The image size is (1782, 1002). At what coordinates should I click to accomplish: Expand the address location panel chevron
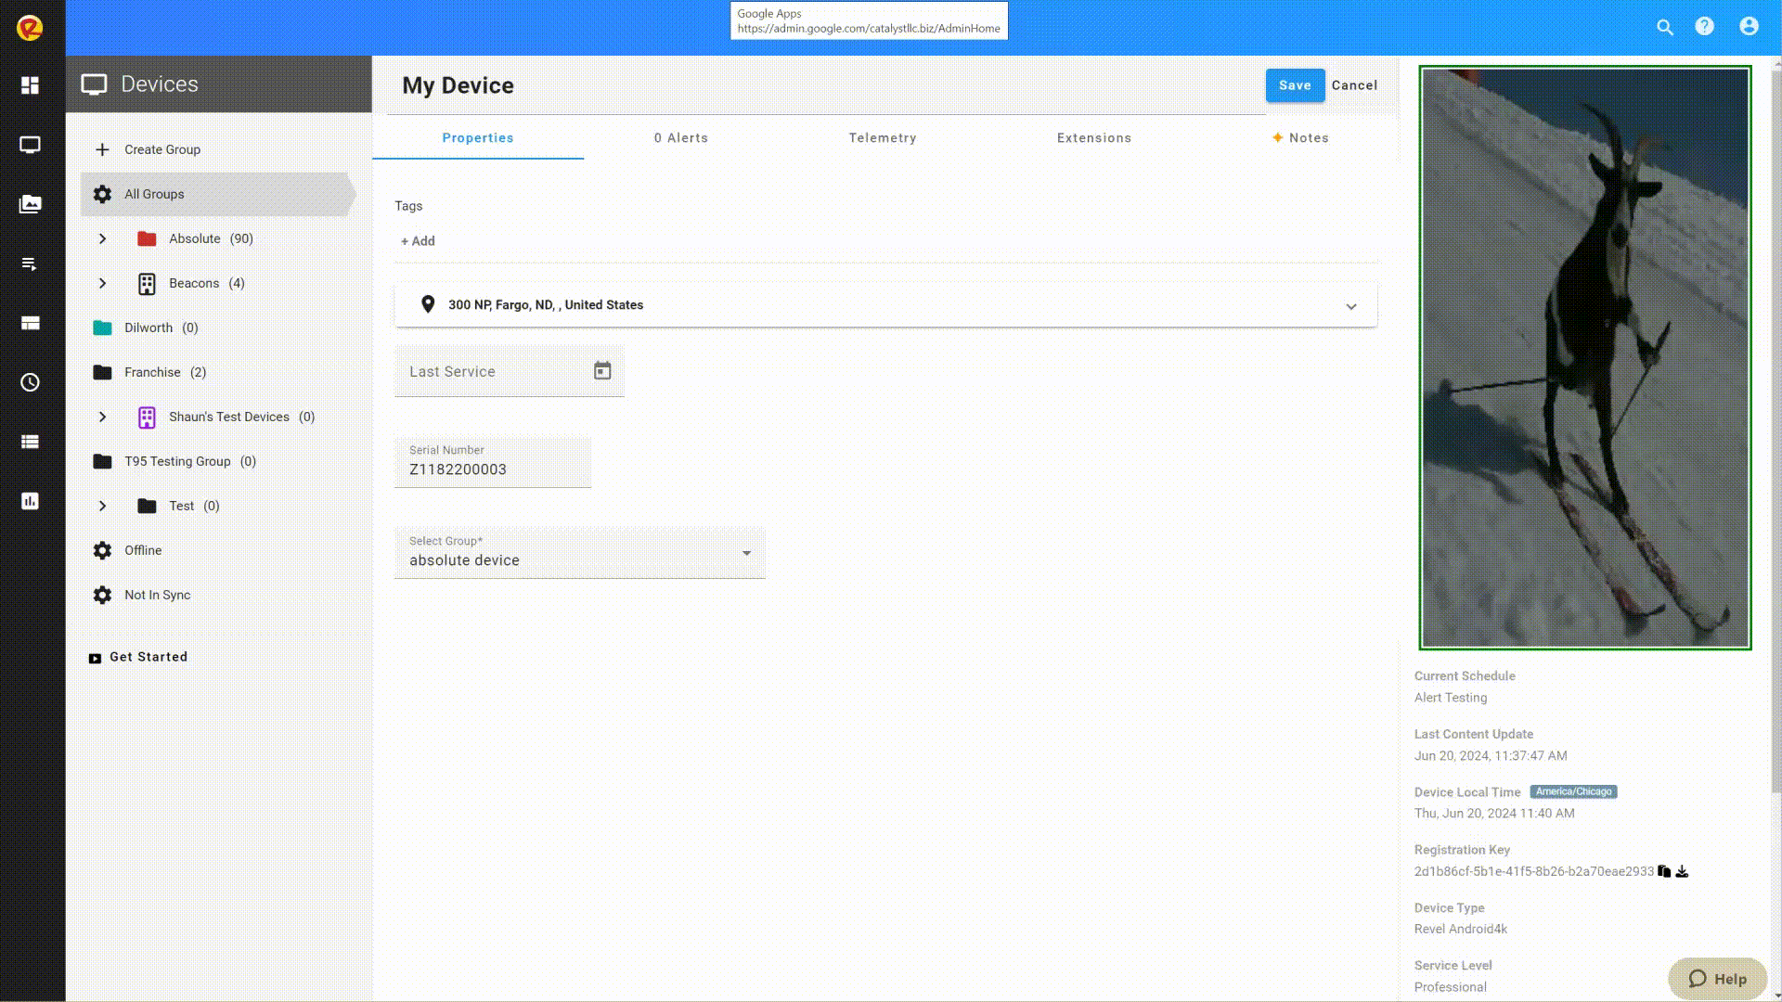point(1351,306)
